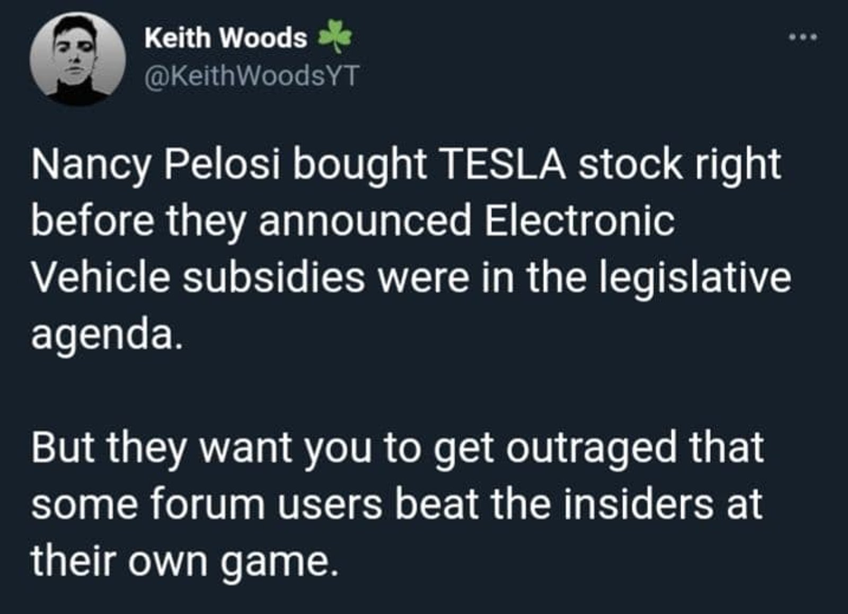
Task: Click the second paragraph starting 'But they want'
Action: coord(397,503)
